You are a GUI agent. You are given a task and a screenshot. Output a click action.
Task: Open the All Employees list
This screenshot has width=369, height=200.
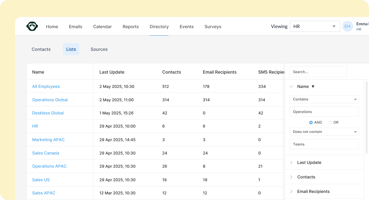[46, 86]
